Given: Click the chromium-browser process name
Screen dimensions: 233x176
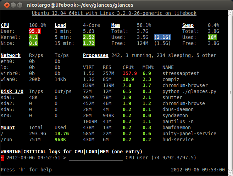Looking at the screenshot, I should click(x=185, y=85).
